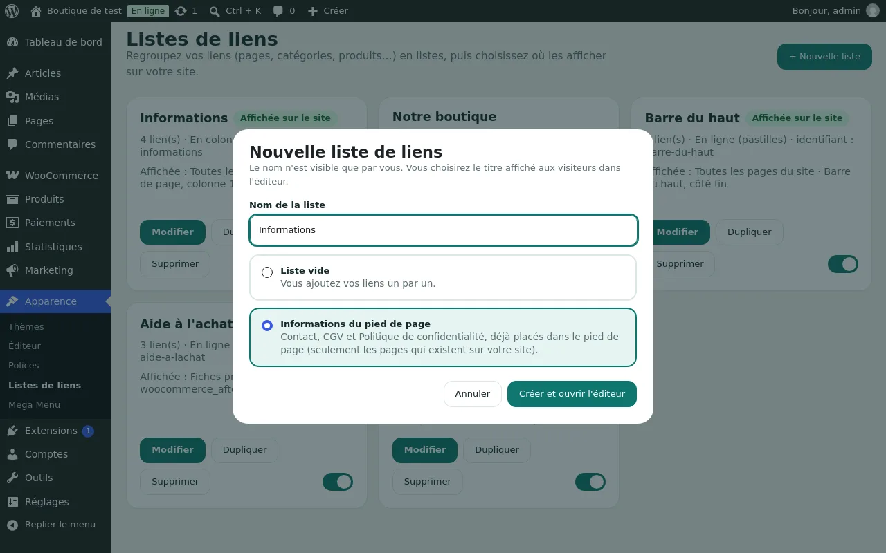Open the admin avatar icon
Image resolution: width=886 pixels, height=553 pixels.
[x=872, y=11]
